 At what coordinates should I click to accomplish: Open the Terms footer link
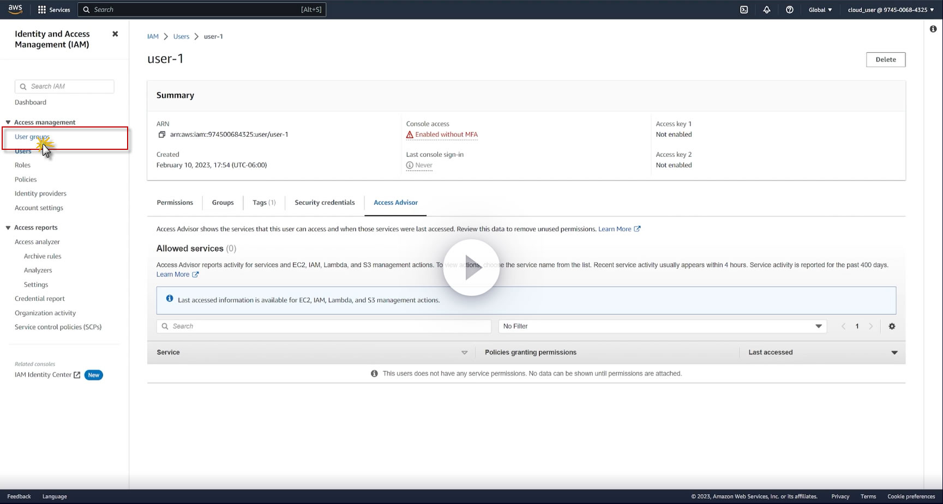[868, 496]
